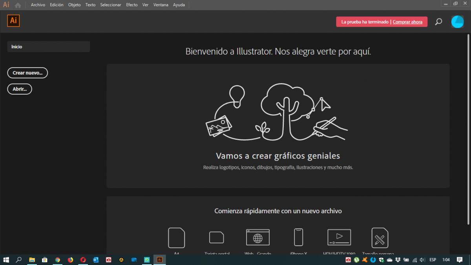This screenshot has height=265, width=471.
Task: Click the Illustrator home icon in the menu bar
Action: (x=18, y=5)
